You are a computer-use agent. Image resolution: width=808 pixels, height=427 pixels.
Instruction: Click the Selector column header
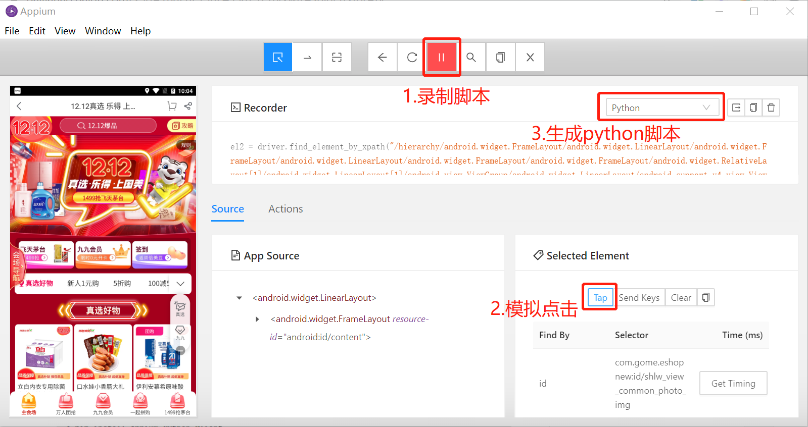[x=632, y=335]
